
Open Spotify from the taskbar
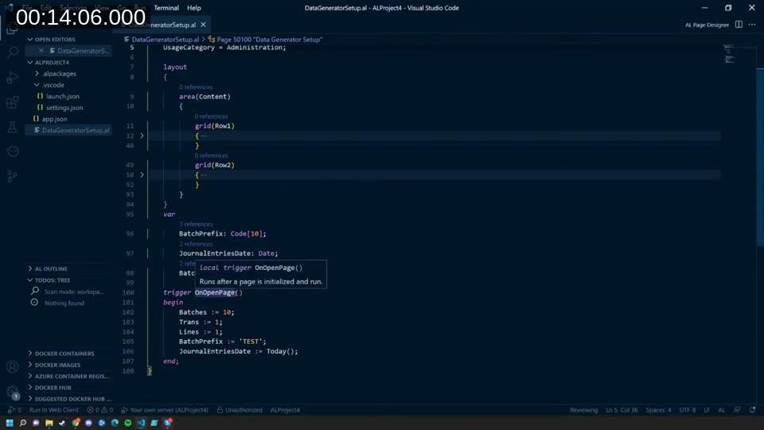[x=127, y=423]
